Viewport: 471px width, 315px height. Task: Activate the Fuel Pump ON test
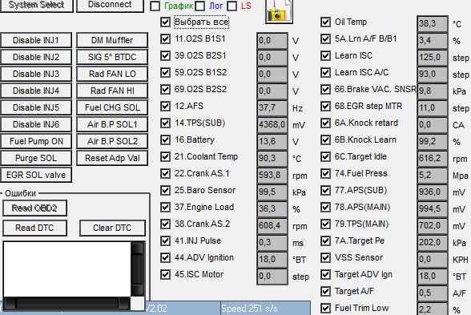point(36,141)
